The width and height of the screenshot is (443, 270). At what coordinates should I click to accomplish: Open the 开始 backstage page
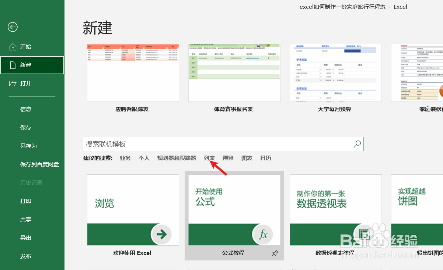(x=32, y=47)
